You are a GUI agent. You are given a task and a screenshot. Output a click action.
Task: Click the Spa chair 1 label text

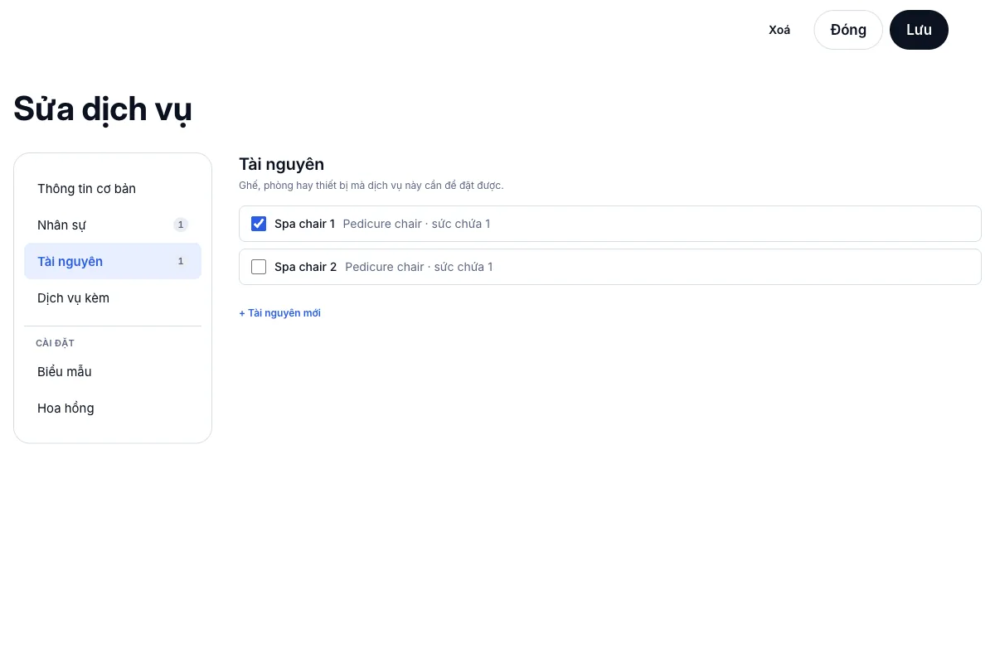point(305,224)
